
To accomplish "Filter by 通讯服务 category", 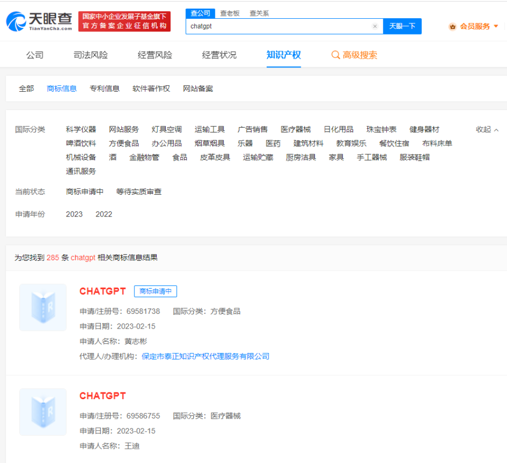I will (x=81, y=171).
